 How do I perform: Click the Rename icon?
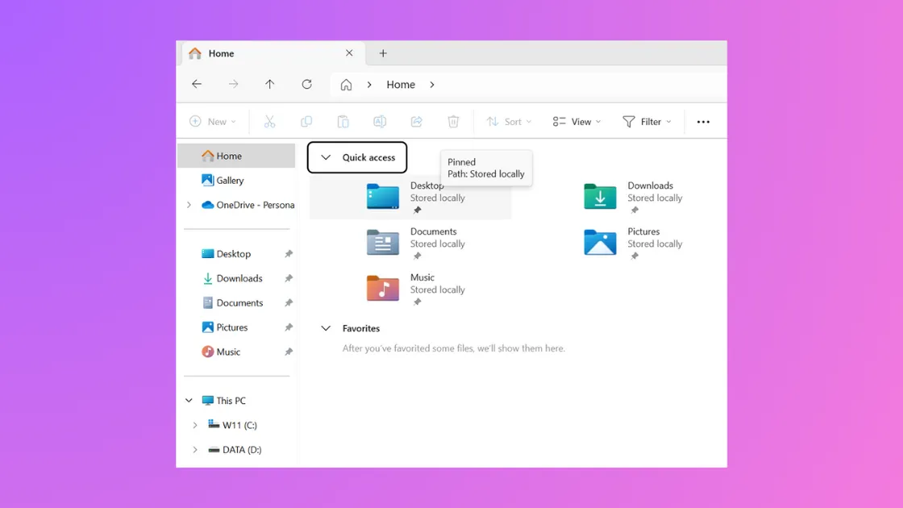pos(379,121)
